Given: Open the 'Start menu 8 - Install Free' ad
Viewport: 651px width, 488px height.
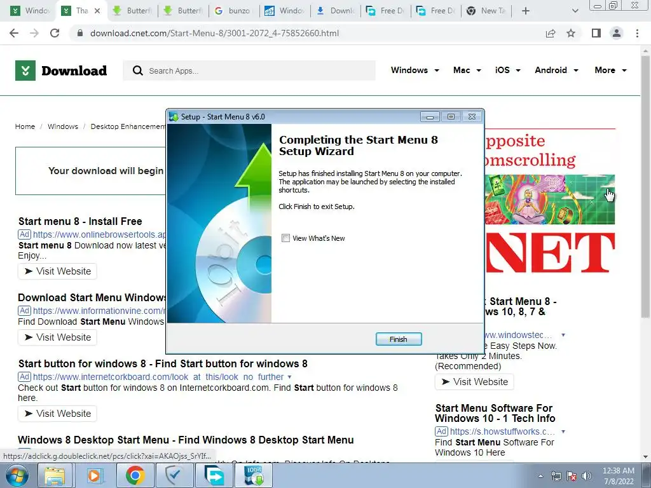Looking at the screenshot, I should (80, 221).
